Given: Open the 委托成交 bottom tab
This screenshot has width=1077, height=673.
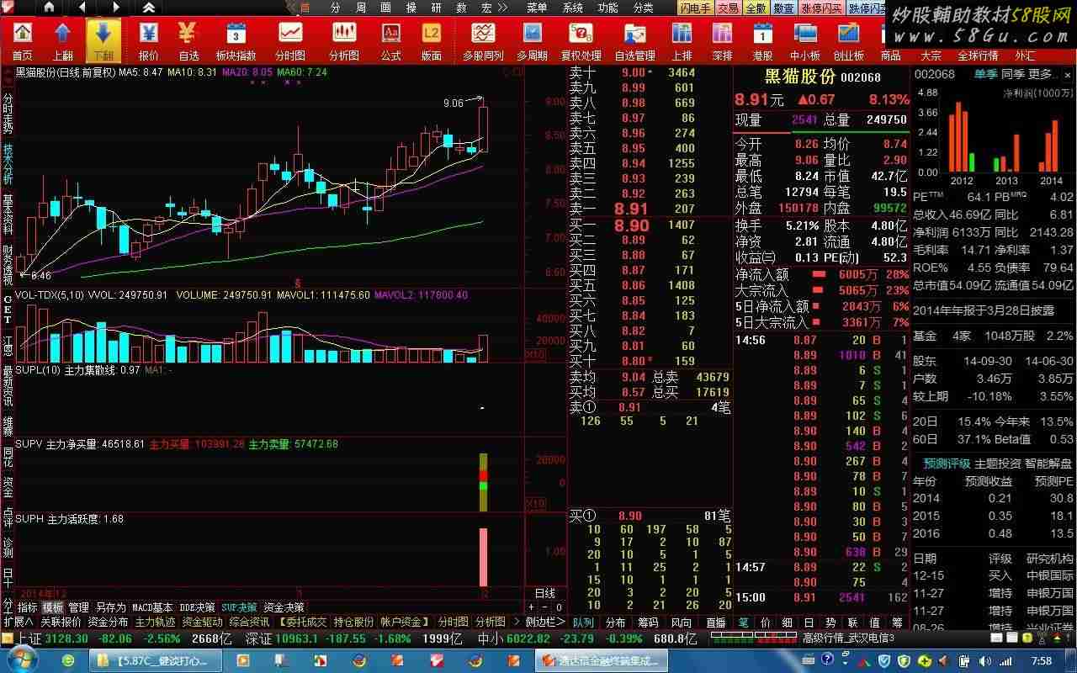Looking at the screenshot, I should (x=303, y=622).
